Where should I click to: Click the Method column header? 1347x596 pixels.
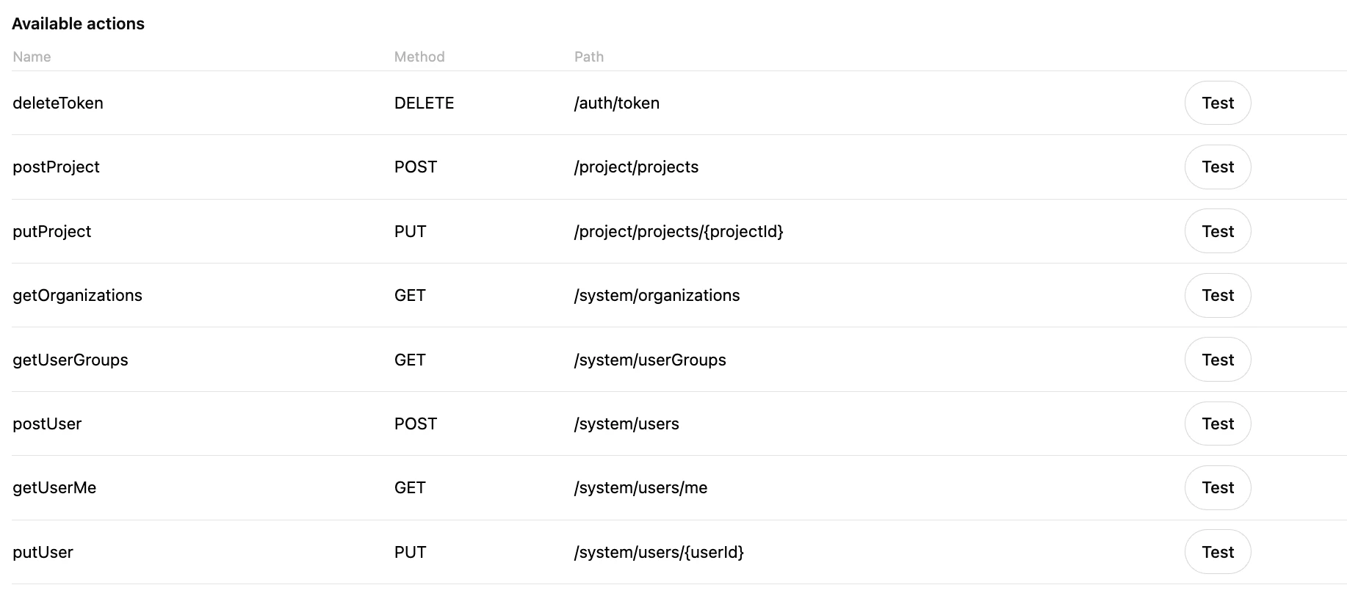419,57
